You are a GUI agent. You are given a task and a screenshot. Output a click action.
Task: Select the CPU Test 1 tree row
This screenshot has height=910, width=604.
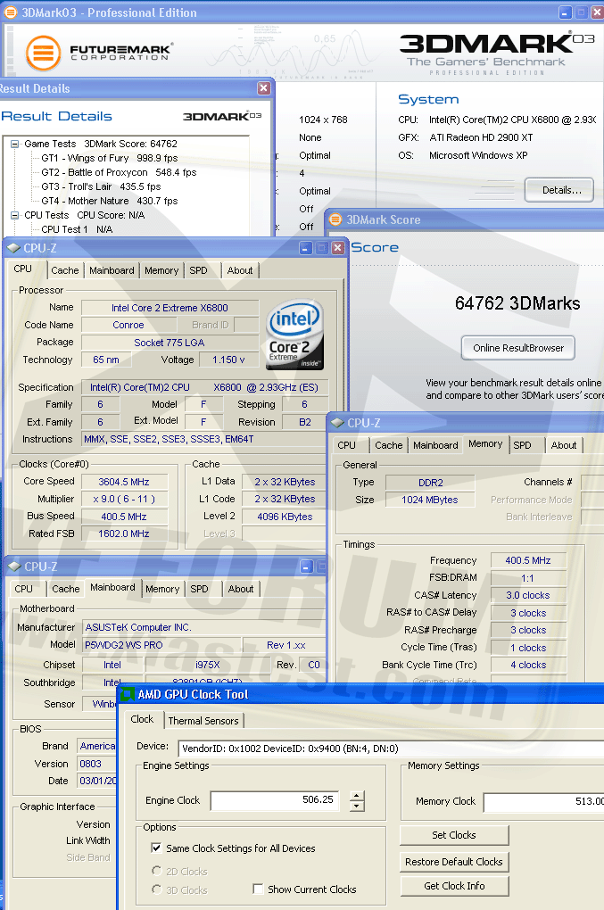77,229
